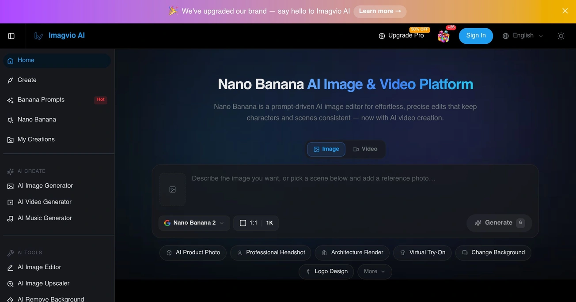Click Learn more in the banner

(x=380, y=11)
